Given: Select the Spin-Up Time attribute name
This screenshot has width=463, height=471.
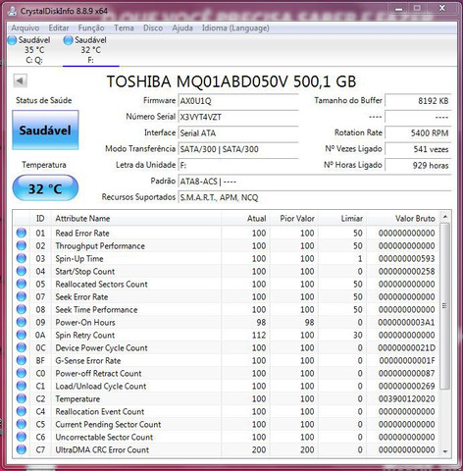Looking at the screenshot, I should pyautogui.click(x=79, y=259).
